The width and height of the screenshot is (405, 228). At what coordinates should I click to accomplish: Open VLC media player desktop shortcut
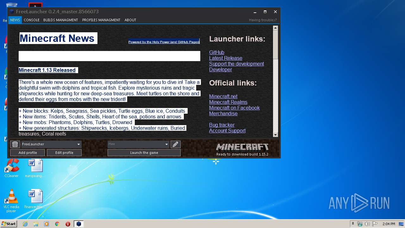[x=11, y=201]
